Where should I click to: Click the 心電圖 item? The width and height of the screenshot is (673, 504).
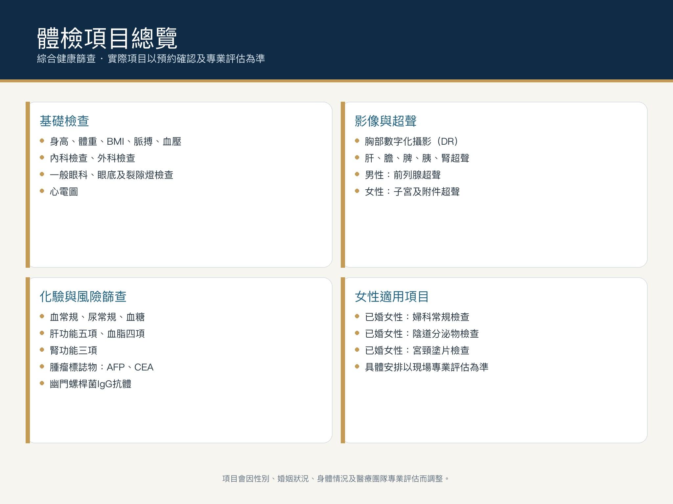point(64,192)
